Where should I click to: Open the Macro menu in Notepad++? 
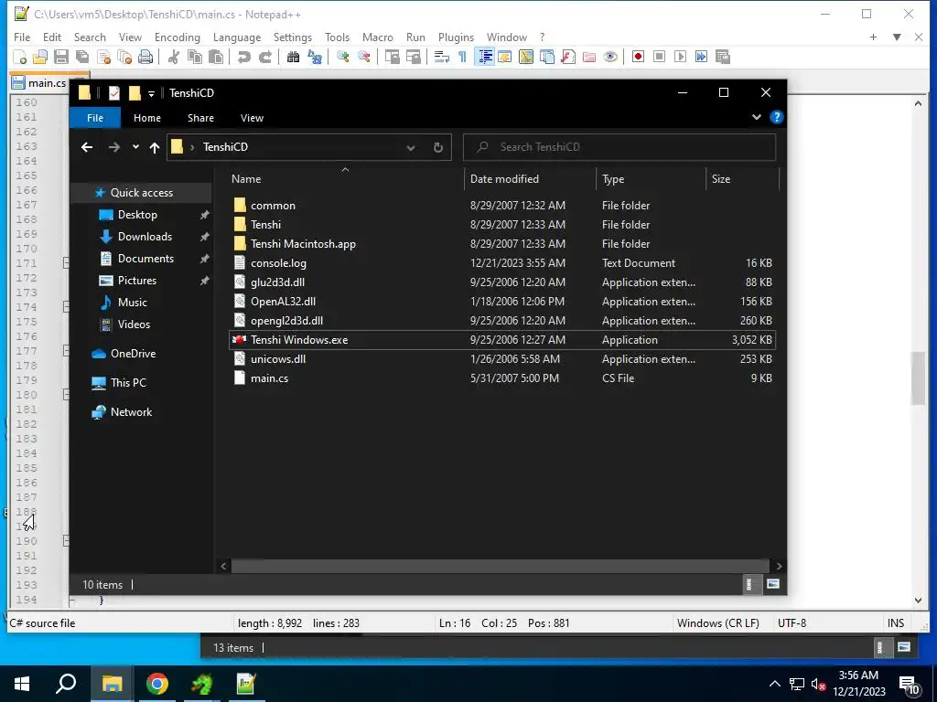point(378,37)
